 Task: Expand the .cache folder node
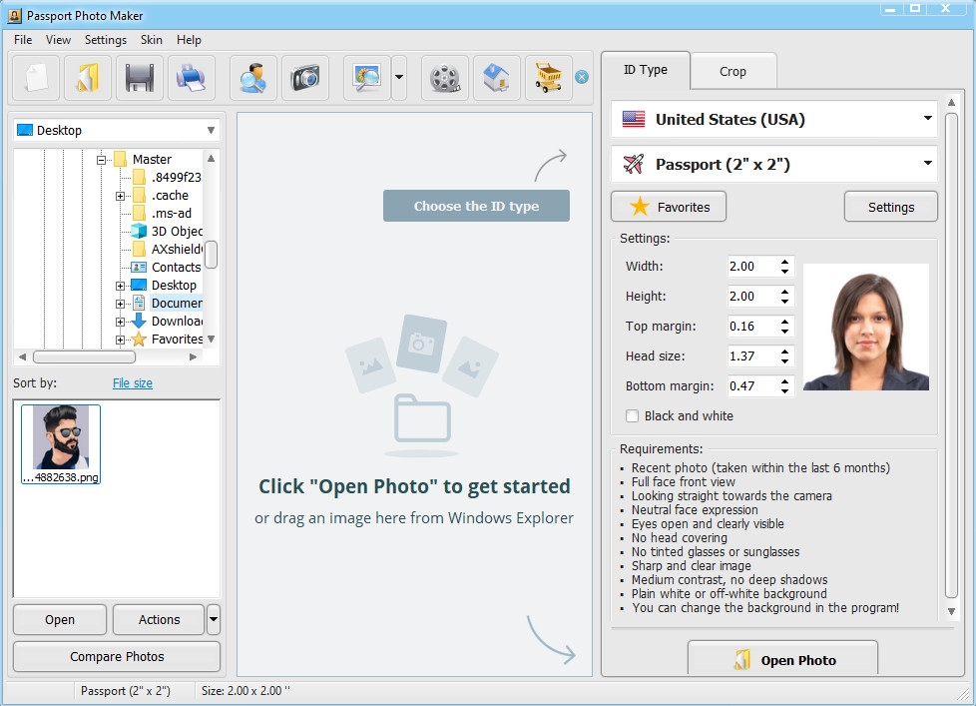120,196
